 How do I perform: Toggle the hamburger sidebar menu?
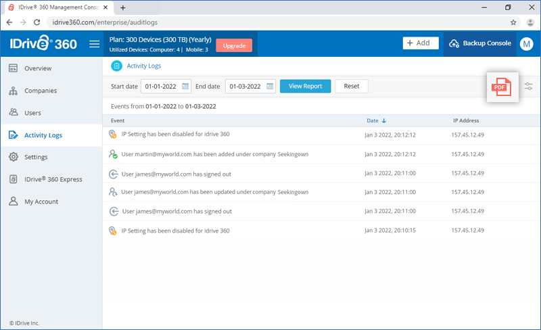point(94,44)
